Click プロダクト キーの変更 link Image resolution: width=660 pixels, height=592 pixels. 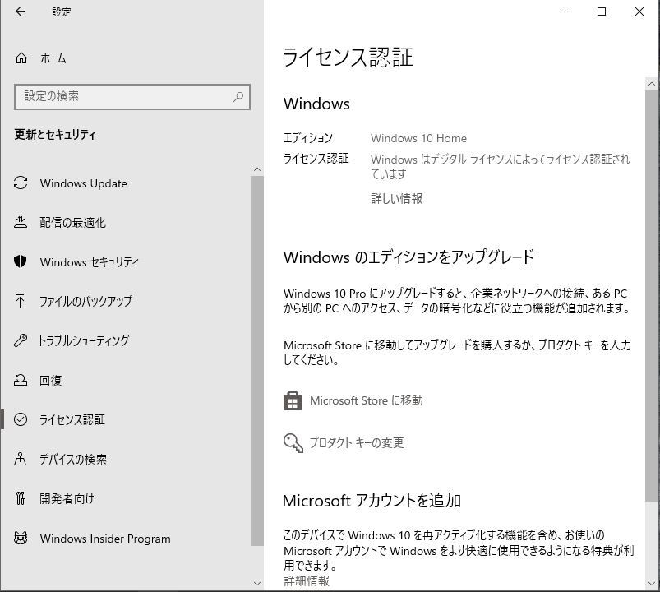pos(357,442)
